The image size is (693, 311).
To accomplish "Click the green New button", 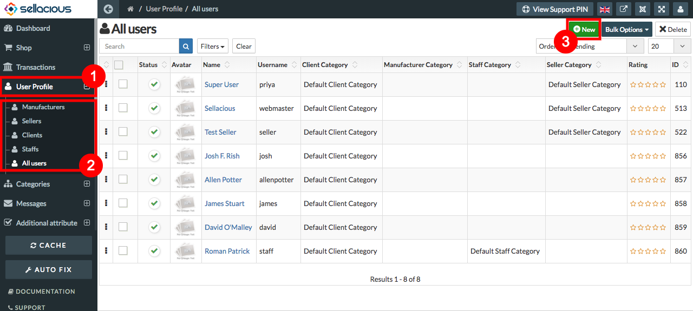I will [x=584, y=30].
